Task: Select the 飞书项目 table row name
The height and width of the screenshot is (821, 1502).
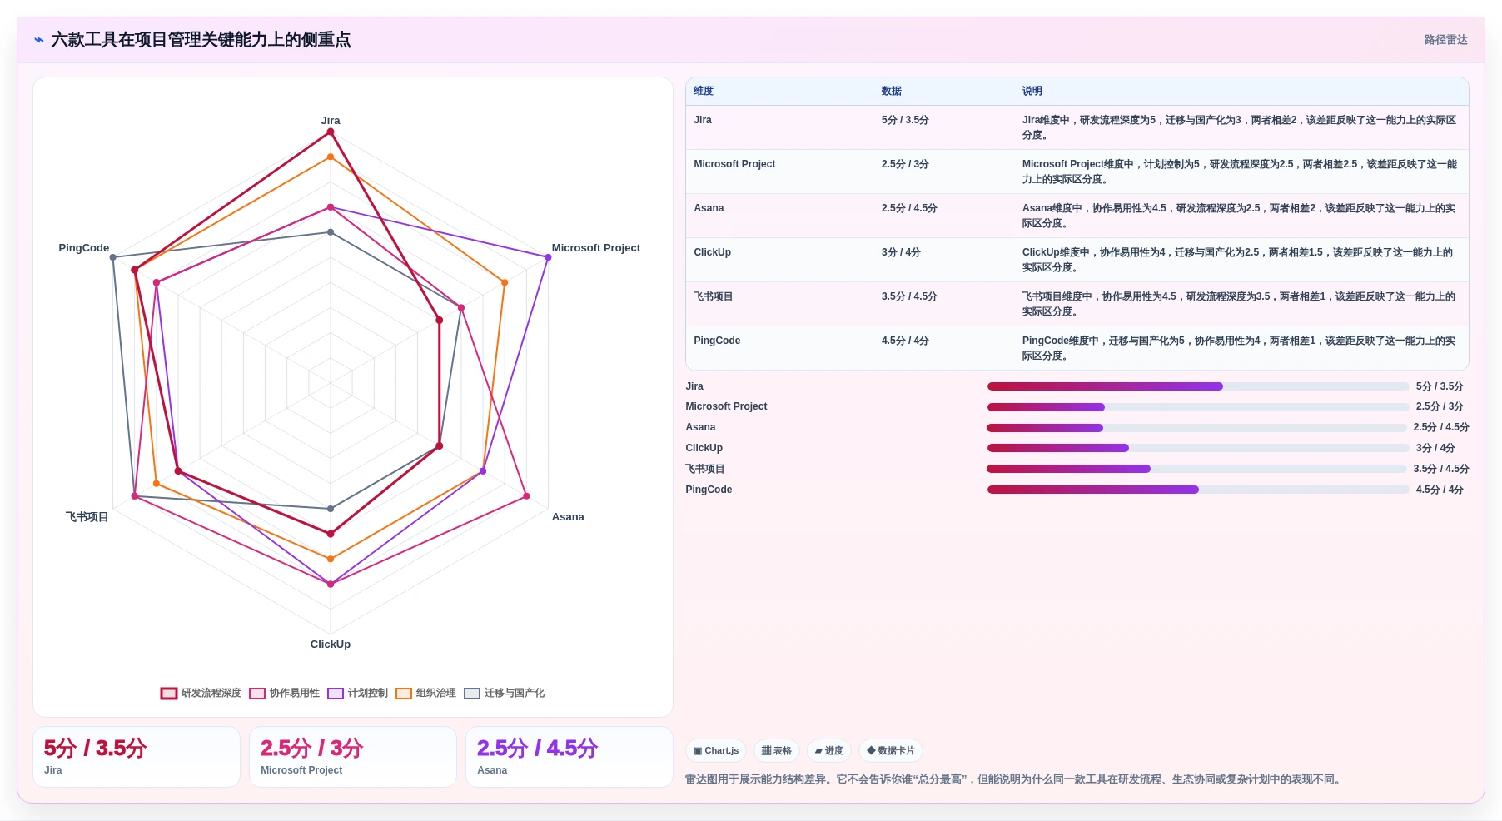Action: tap(713, 296)
